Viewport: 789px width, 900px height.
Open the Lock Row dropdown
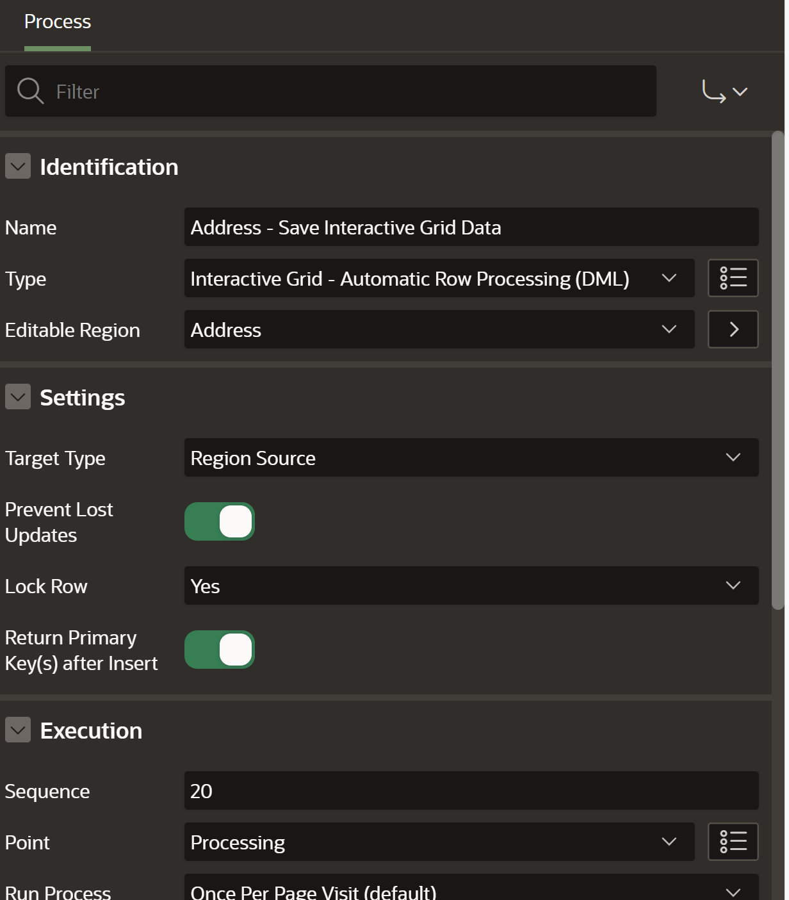[x=471, y=585]
